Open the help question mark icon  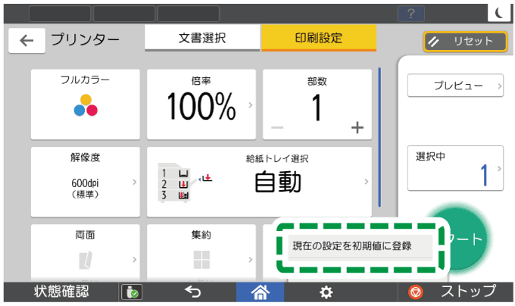coord(411,14)
